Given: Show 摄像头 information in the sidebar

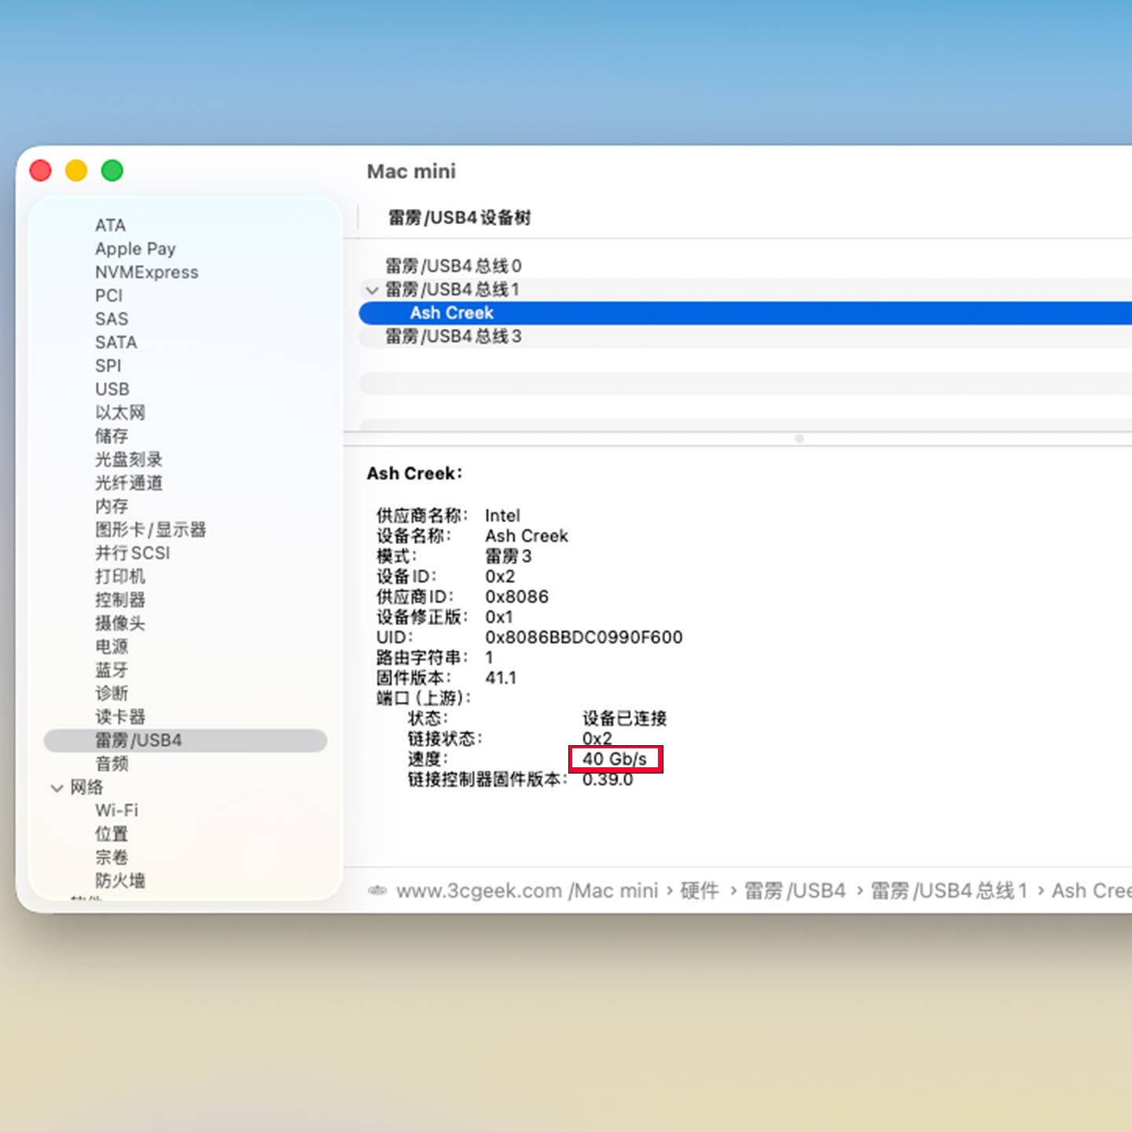Looking at the screenshot, I should (120, 623).
